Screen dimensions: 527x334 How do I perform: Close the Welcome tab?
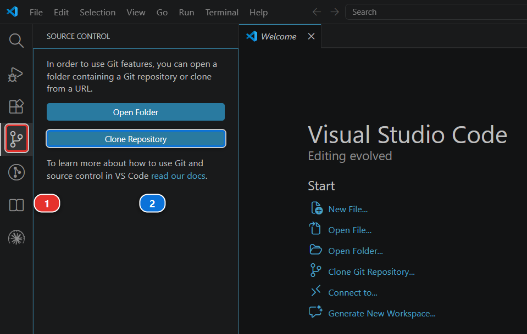(x=311, y=36)
